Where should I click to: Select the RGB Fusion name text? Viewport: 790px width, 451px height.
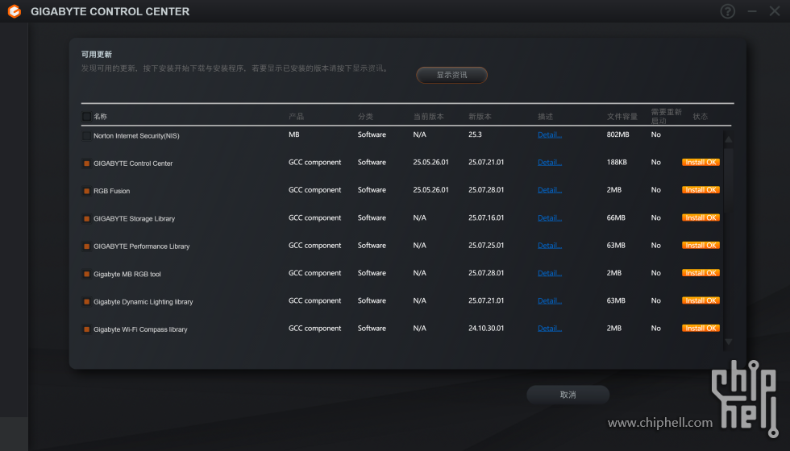point(112,192)
